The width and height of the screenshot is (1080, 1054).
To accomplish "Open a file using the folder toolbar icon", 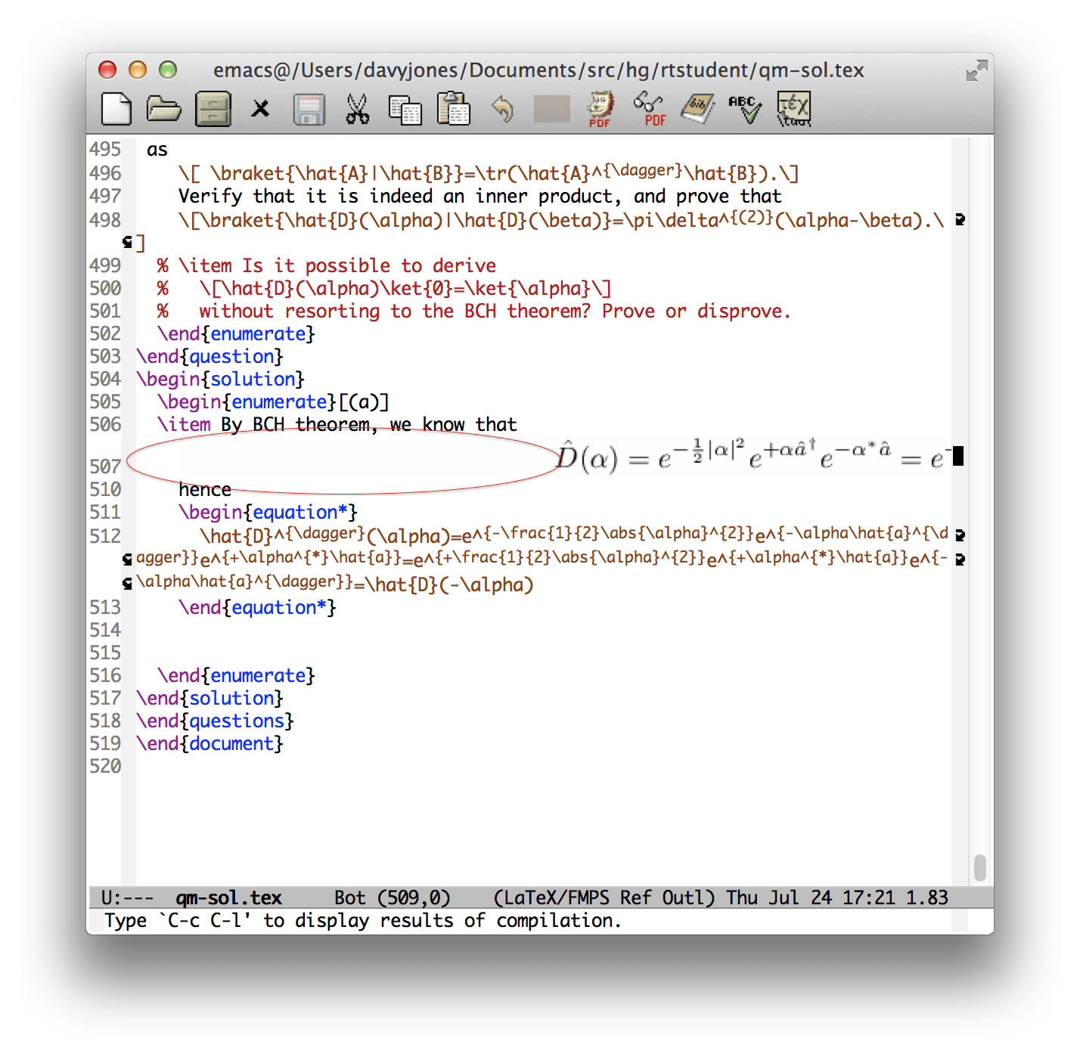I will pos(165,110).
